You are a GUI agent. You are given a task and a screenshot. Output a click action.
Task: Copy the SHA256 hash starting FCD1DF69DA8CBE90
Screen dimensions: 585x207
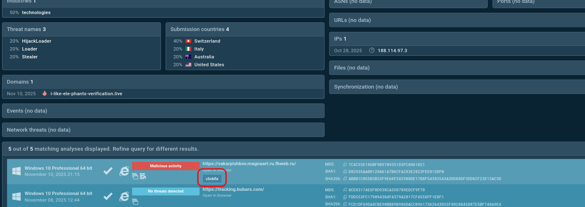(x=345, y=204)
